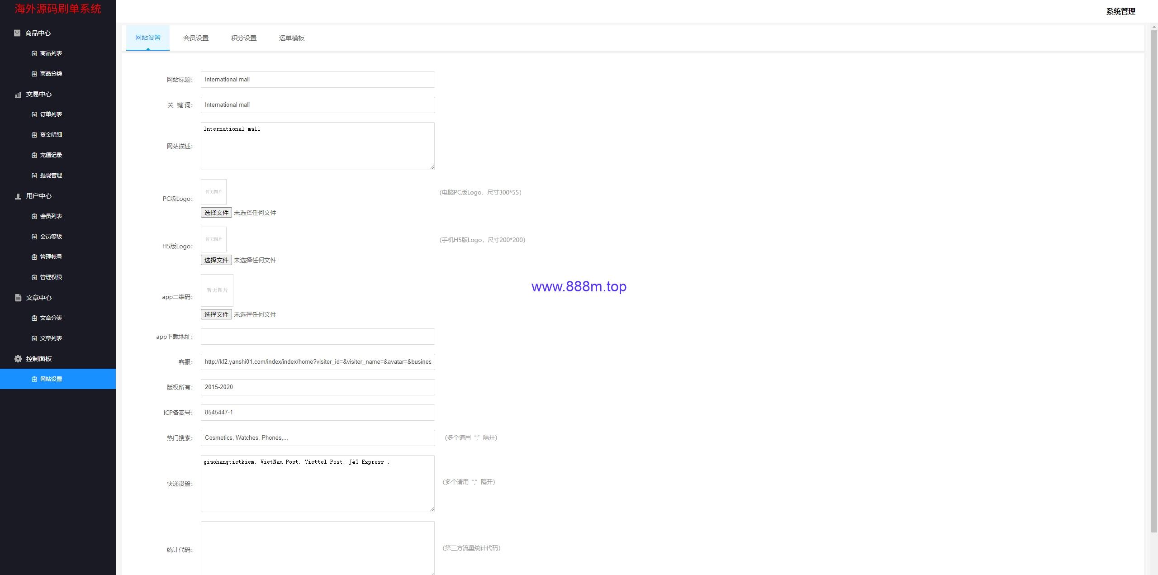This screenshot has width=1158, height=575.
Task: Click the 用户中心 person icon
Action: [18, 196]
